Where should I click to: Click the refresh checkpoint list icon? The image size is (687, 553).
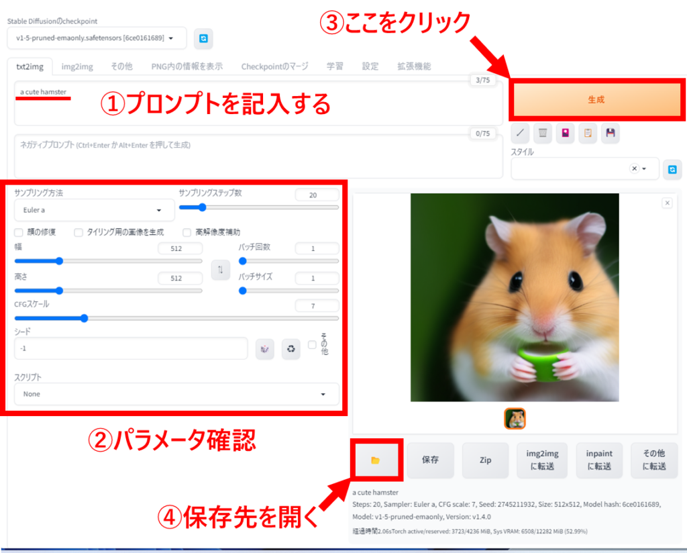point(203,39)
